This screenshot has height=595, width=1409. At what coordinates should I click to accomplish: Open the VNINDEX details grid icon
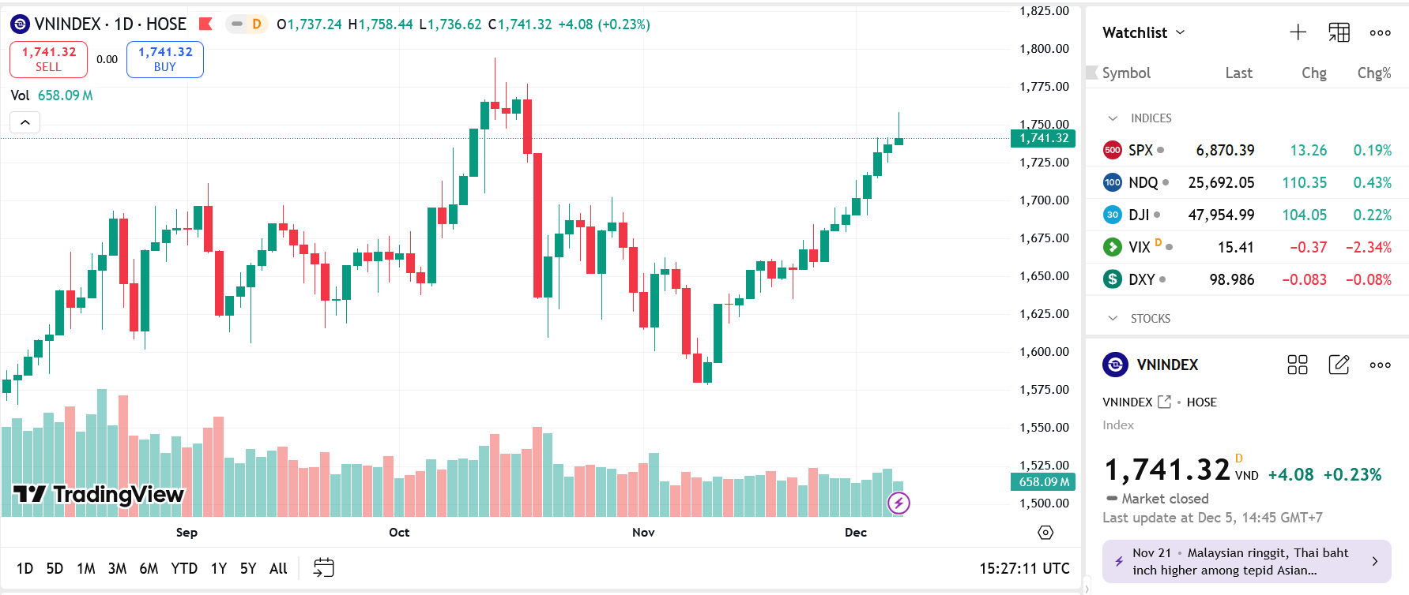[x=1298, y=365]
